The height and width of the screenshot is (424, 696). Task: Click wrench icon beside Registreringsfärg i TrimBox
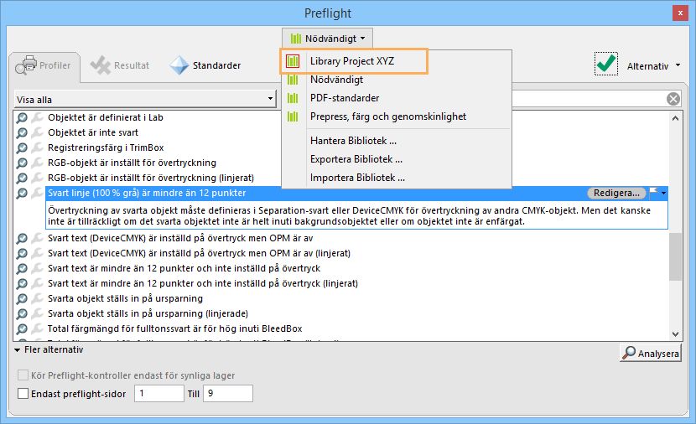point(38,147)
